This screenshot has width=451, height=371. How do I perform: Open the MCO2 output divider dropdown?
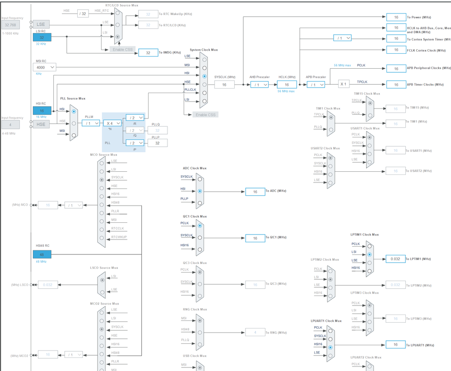coord(73,355)
